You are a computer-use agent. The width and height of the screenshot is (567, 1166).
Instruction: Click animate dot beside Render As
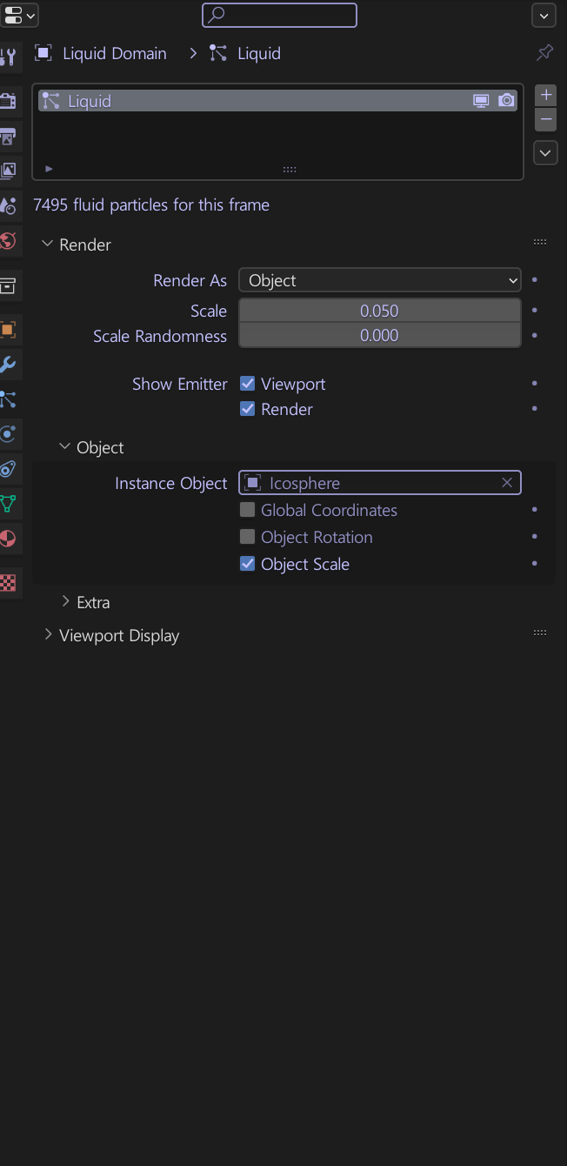pos(534,280)
